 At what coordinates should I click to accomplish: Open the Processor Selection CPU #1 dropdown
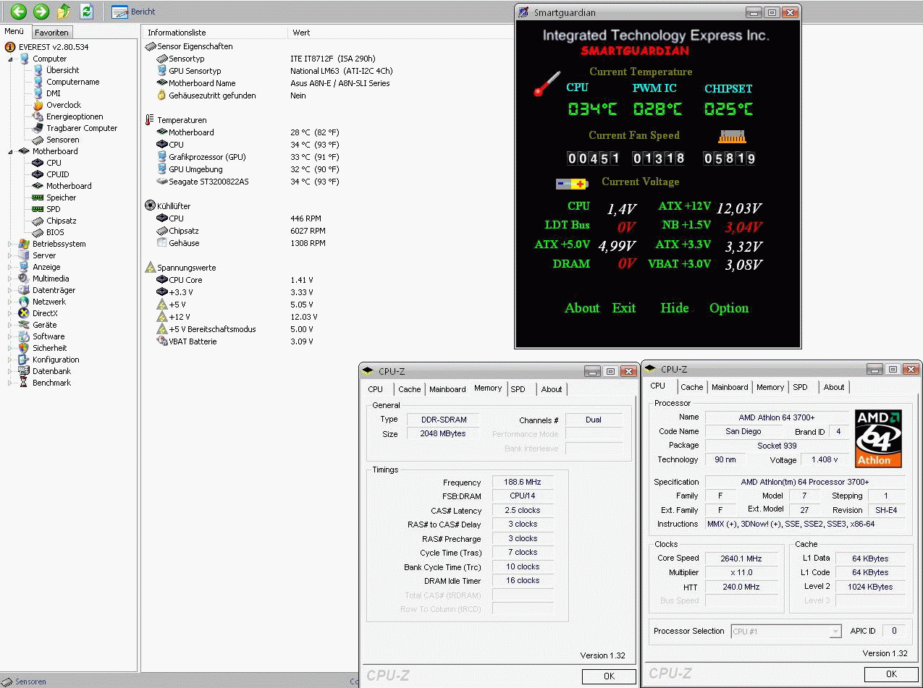[786, 632]
